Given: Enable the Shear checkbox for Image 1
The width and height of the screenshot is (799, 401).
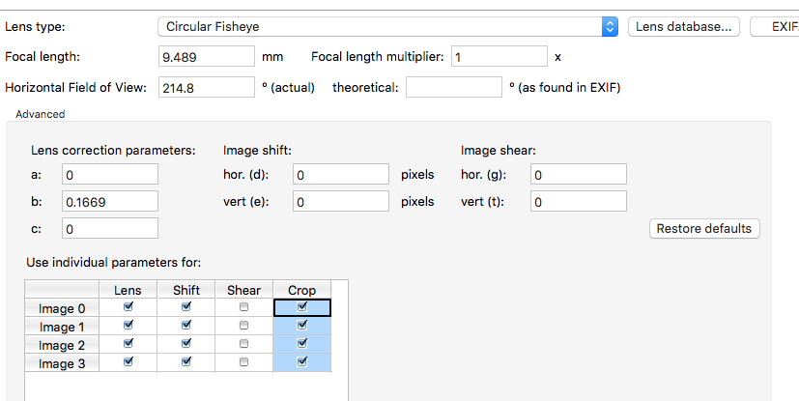Looking at the screenshot, I should (x=244, y=325).
